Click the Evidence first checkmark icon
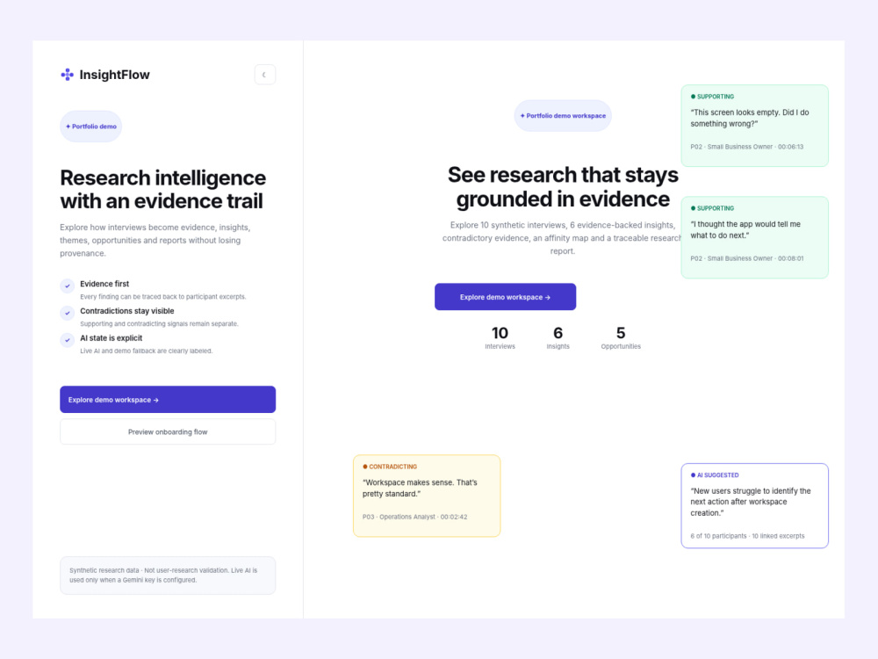The image size is (878, 659). [68, 286]
